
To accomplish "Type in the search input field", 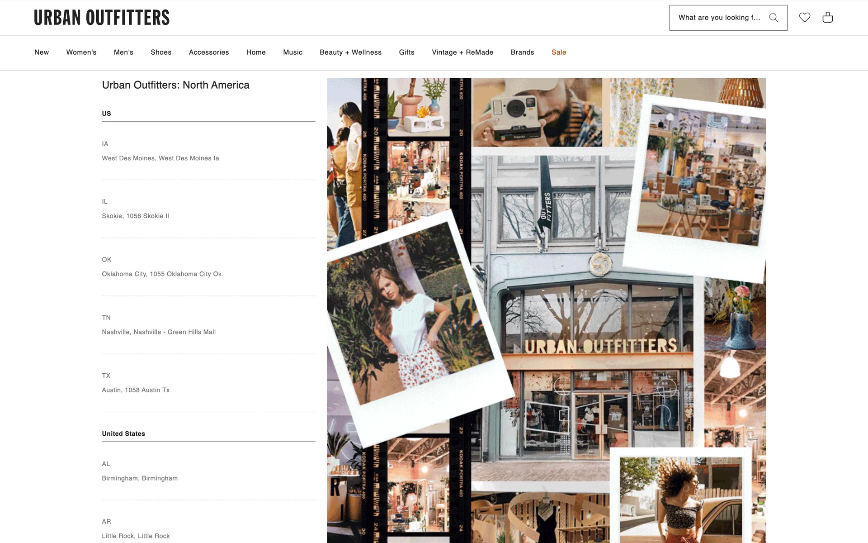I will tap(719, 18).
